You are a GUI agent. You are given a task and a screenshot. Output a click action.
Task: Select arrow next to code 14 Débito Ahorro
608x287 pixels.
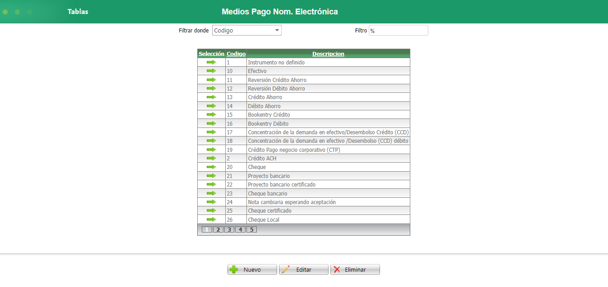click(211, 106)
